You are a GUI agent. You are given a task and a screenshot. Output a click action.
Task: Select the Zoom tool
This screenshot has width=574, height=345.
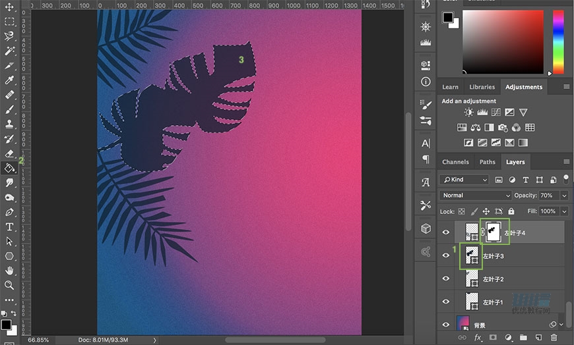[9, 285]
